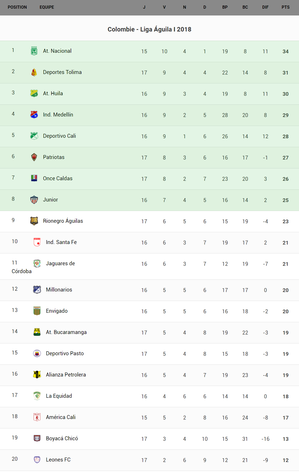Click the DIF column header
The width and height of the screenshot is (299, 472).
[265, 7]
